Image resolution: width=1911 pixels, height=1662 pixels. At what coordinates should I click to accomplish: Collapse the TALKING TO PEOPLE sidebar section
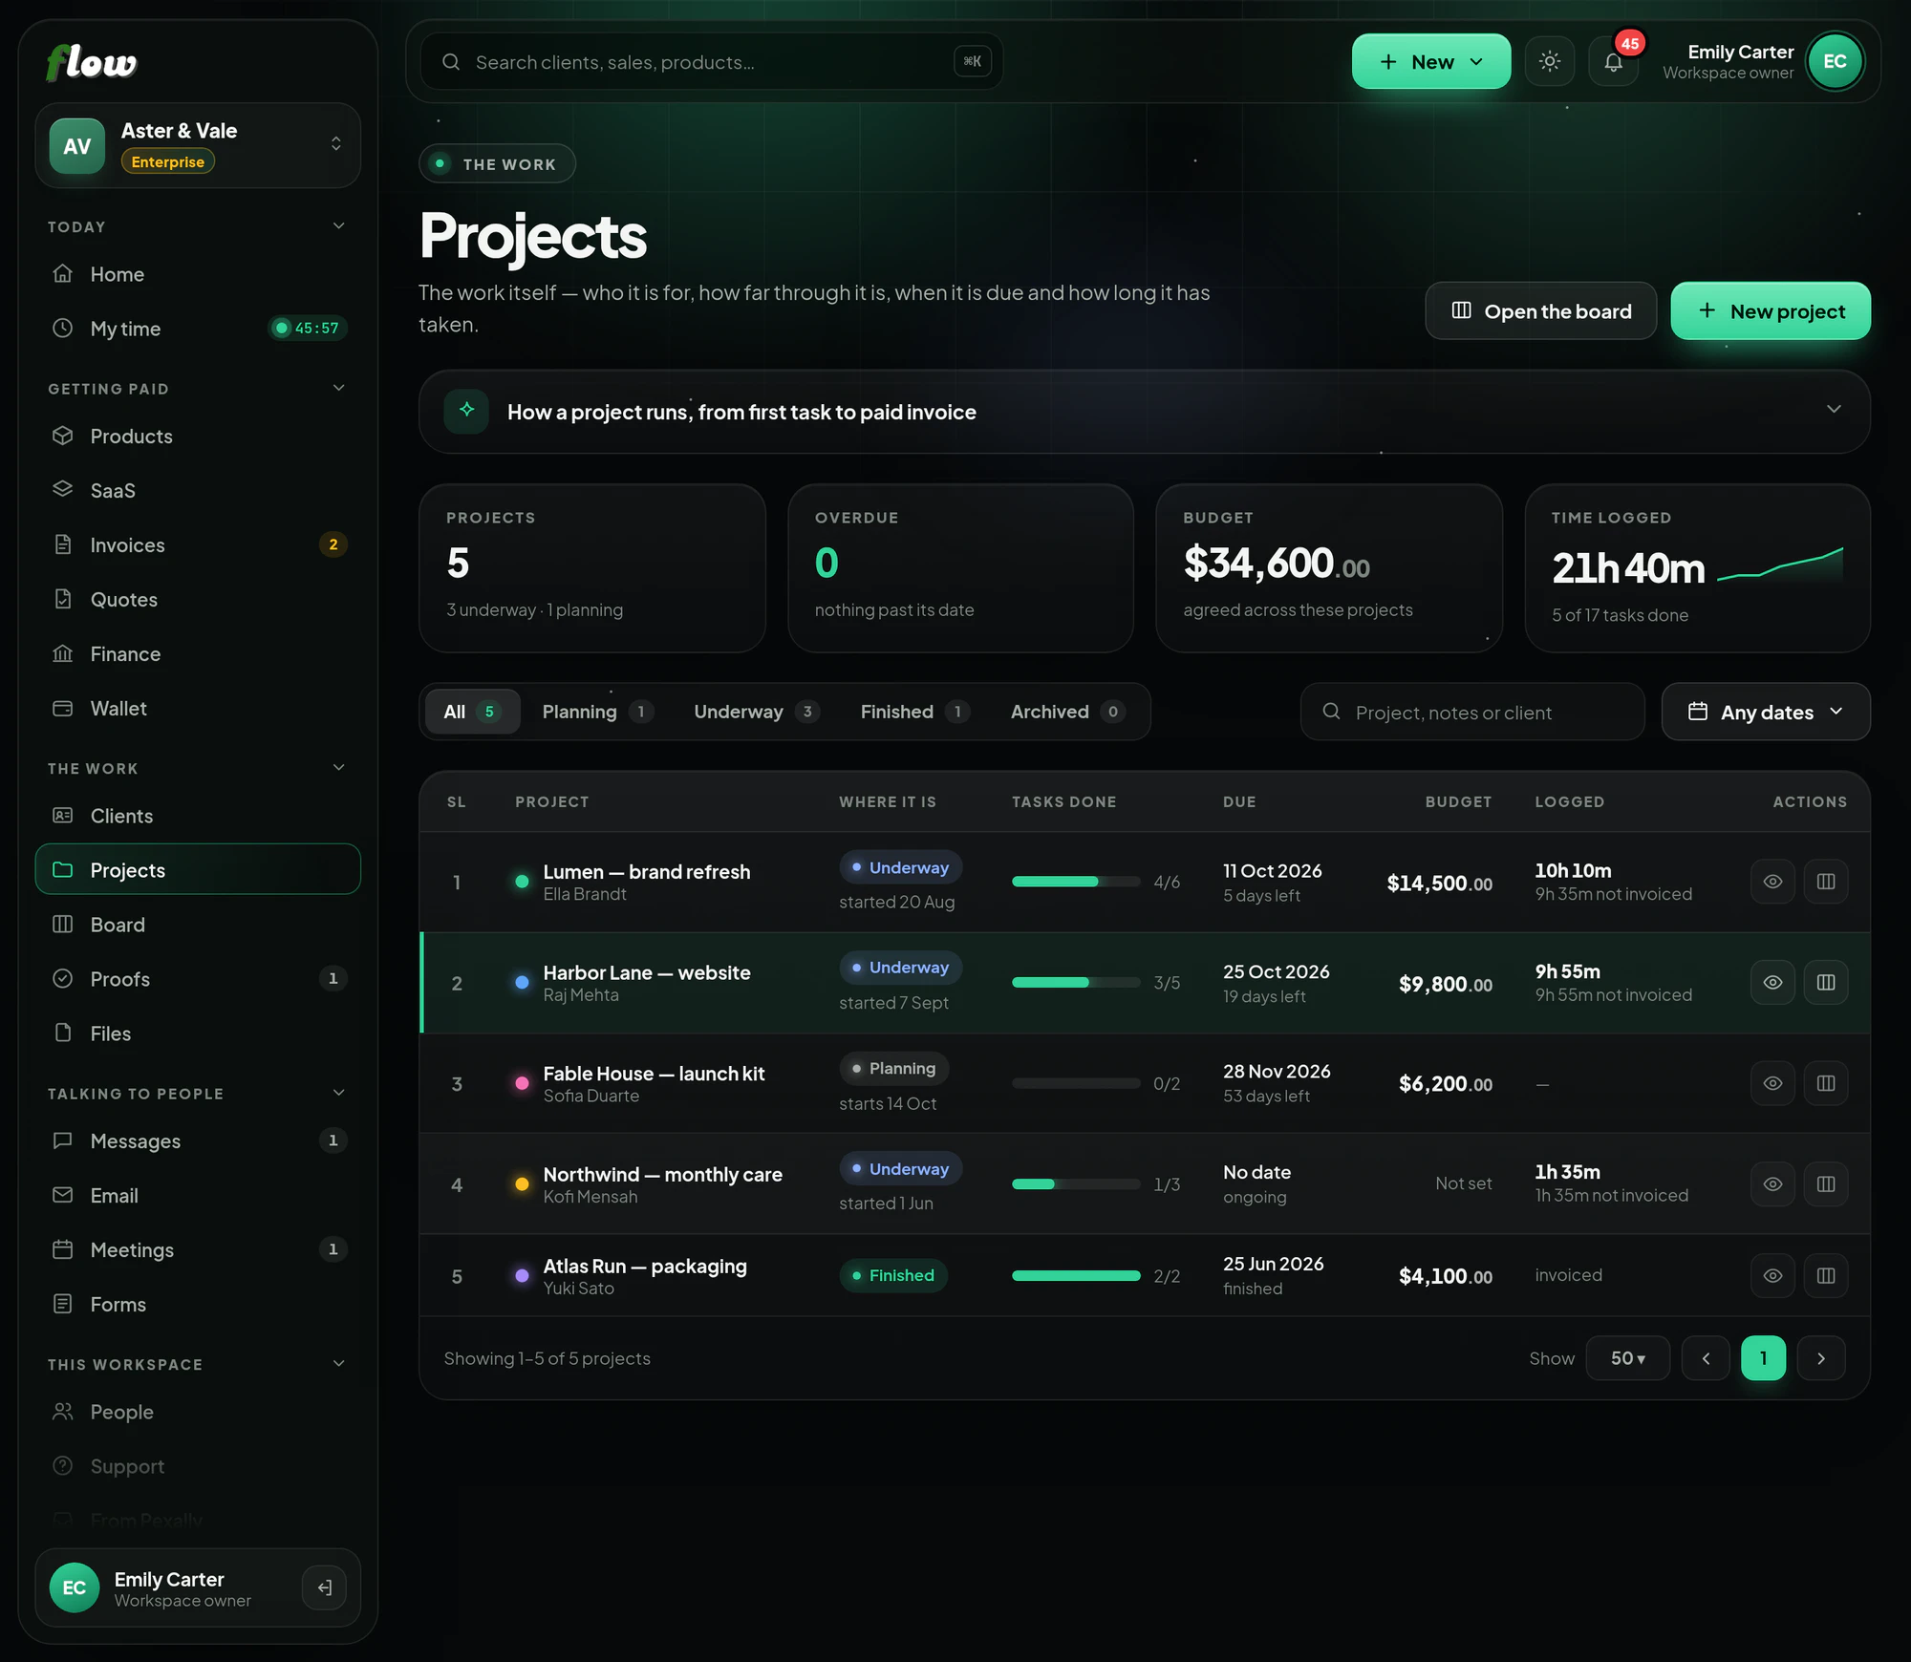click(x=198, y=1094)
